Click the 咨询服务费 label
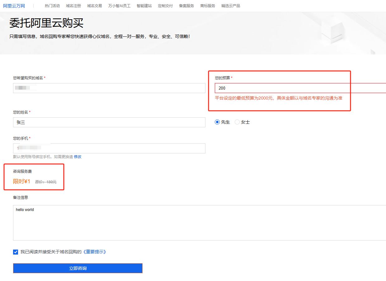Image resolution: width=386 pixels, height=281 pixels. coord(22,171)
